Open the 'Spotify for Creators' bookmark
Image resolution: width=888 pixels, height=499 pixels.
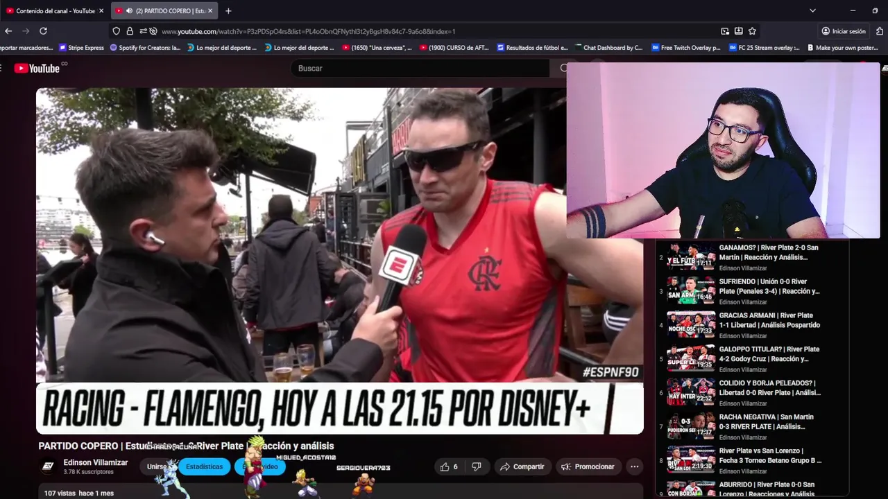coord(146,48)
